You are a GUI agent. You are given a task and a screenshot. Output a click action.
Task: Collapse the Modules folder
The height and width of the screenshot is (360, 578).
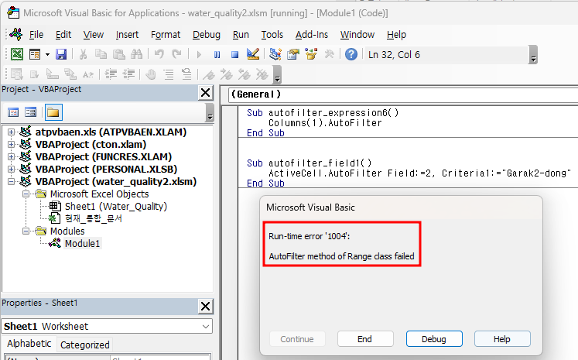(x=26, y=231)
